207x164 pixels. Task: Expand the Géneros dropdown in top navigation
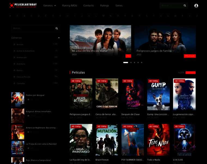[50, 6]
